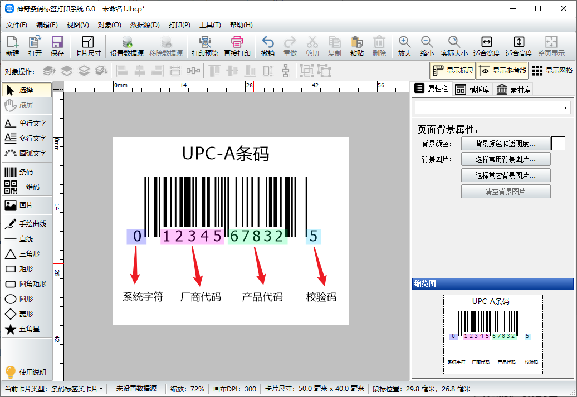This screenshot has height=397, width=577.
Task: Toggle 显示标尺 ruler display
Action: [453, 71]
